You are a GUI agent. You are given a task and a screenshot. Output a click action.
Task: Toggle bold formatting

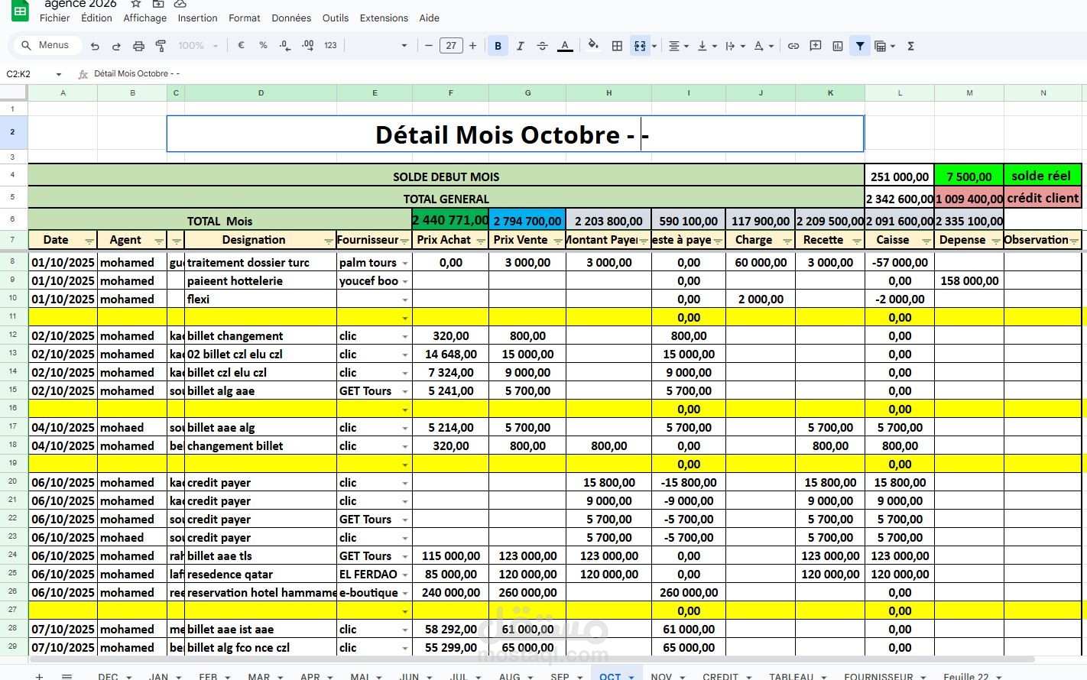(x=498, y=46)
